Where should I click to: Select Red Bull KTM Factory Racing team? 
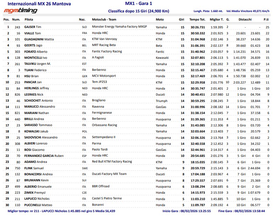pos(112,161)
